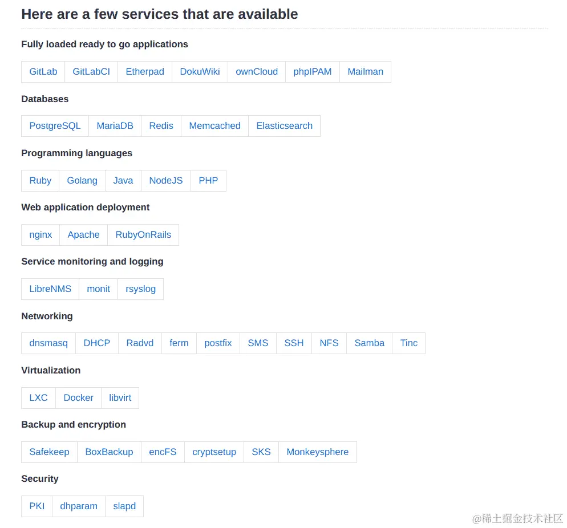Select the encFS link
The height and width of the screenshot is (528, 567).
163,452
